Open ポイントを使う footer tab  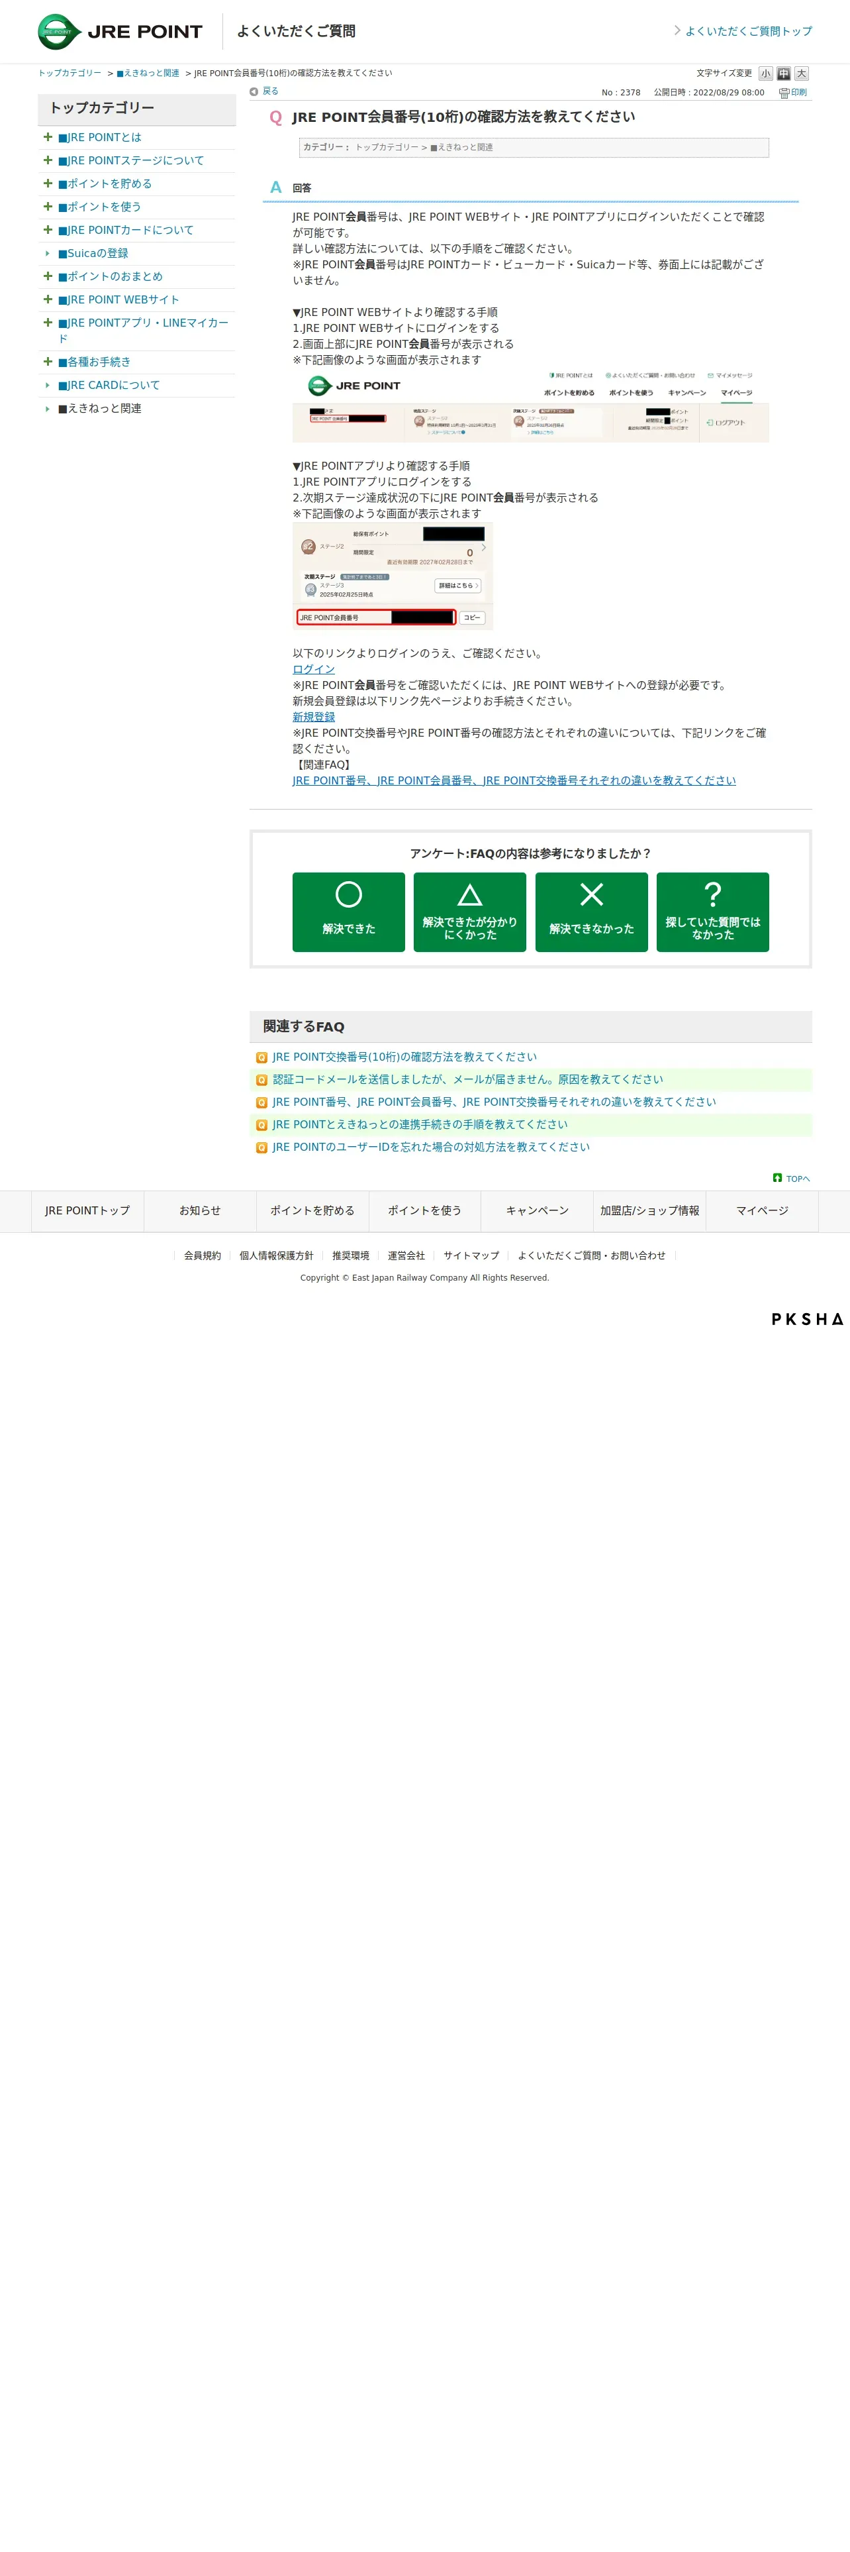(424, 1210)
